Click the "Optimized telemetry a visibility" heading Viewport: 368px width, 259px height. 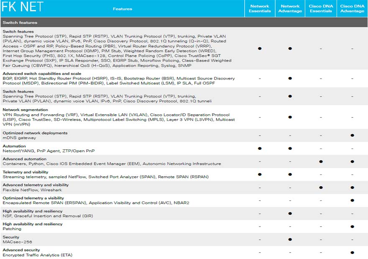click(x=33, y=198)
